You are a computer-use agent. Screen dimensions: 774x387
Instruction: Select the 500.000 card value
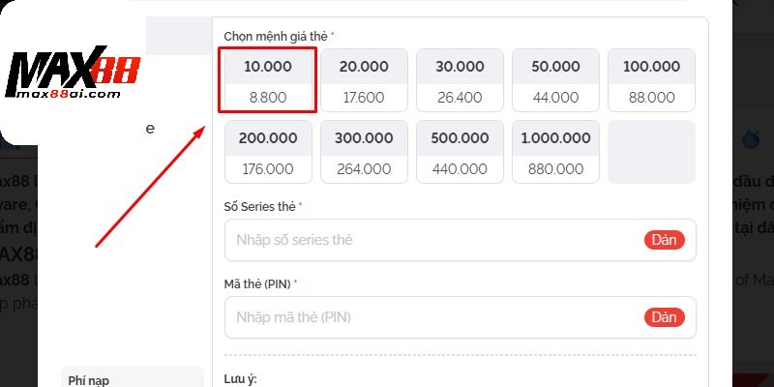[460, 152]
